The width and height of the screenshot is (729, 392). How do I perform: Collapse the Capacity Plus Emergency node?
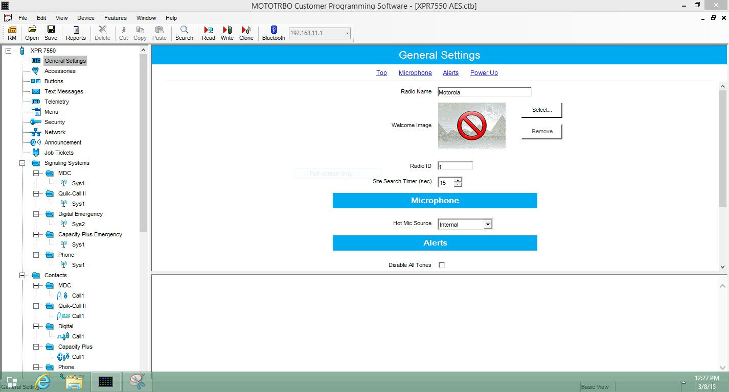[x=36, y=234]
